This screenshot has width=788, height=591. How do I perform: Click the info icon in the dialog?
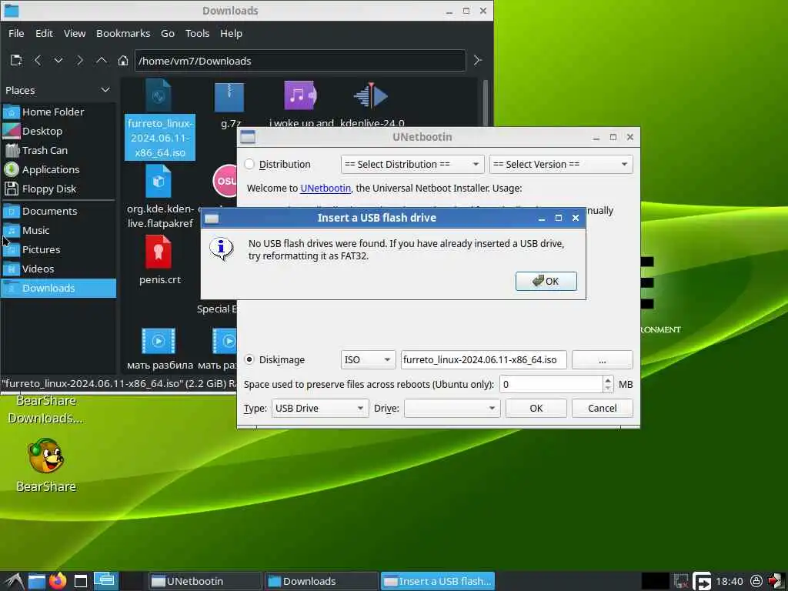(221, 249)
